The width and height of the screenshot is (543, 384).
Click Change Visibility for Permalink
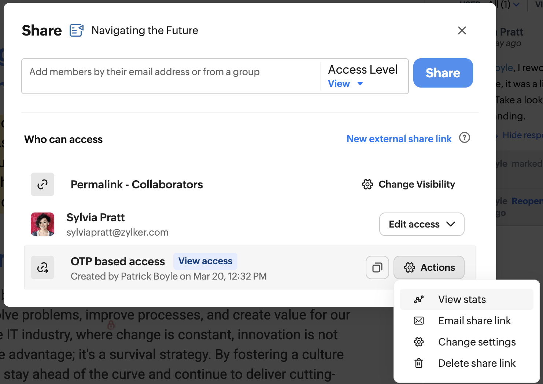(409, 184)
